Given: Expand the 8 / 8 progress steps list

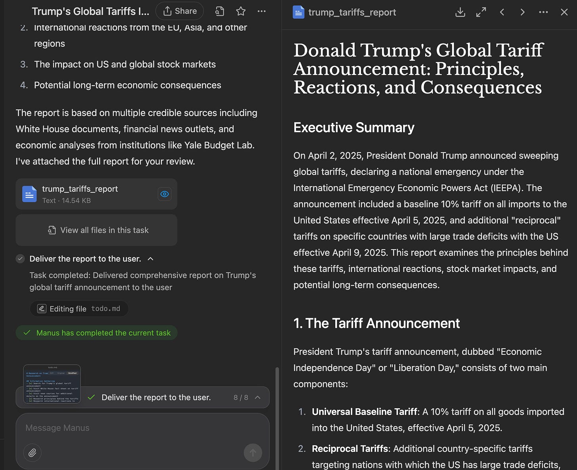Looking at the screenshot, I should click(x=258, y=397).
